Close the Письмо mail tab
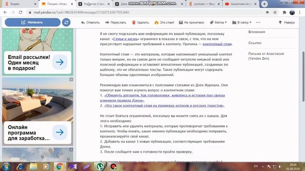Image resolution: width=305 pixels, height=171 pixels. point(72,4)
